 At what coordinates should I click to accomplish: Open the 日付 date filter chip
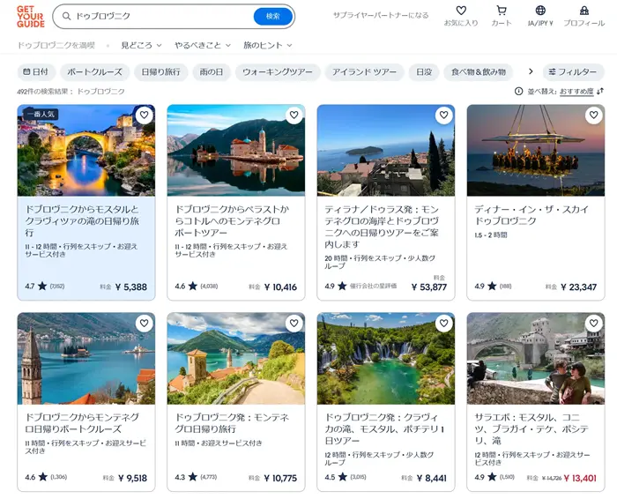36,71
